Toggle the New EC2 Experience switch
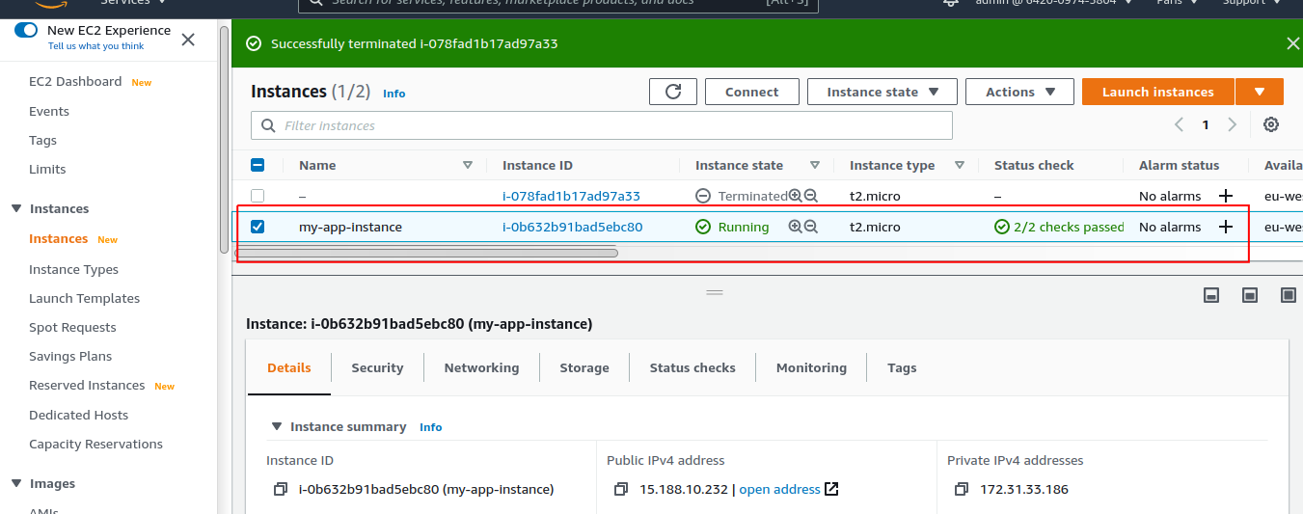The image size is (1303, 514). [26, 31]
